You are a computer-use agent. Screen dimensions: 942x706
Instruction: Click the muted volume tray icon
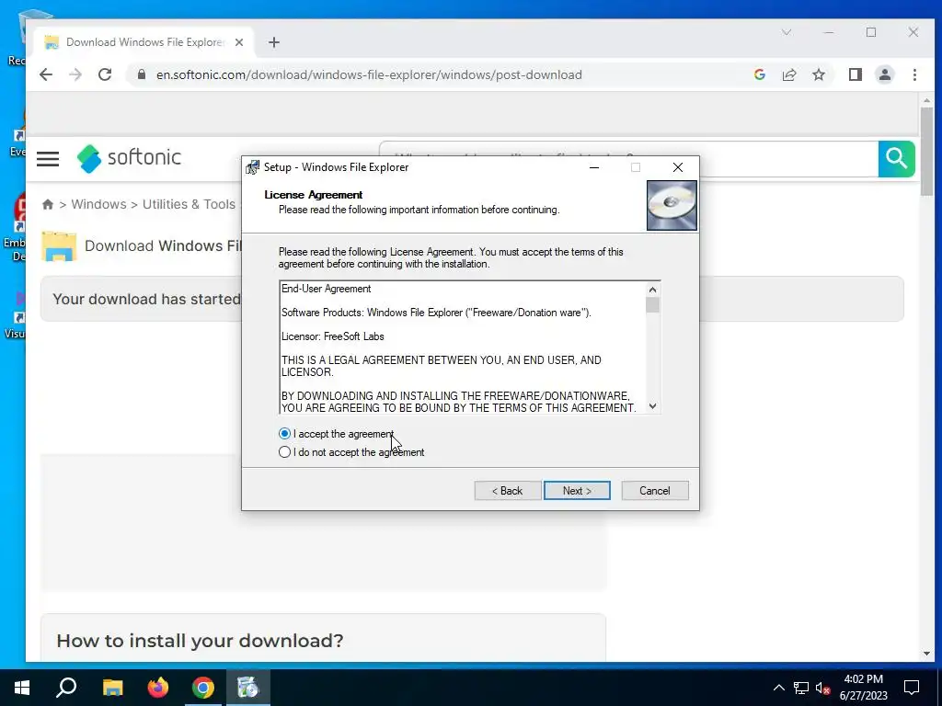click(823, 688)
